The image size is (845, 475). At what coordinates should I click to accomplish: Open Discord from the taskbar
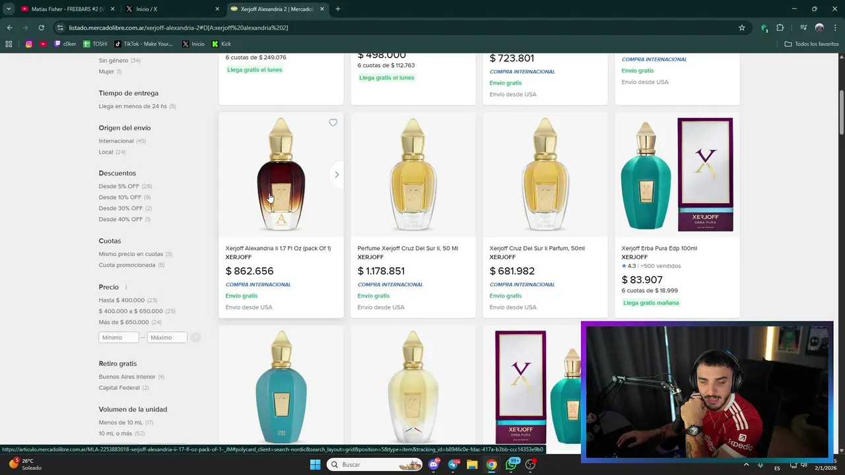(434, 464)
